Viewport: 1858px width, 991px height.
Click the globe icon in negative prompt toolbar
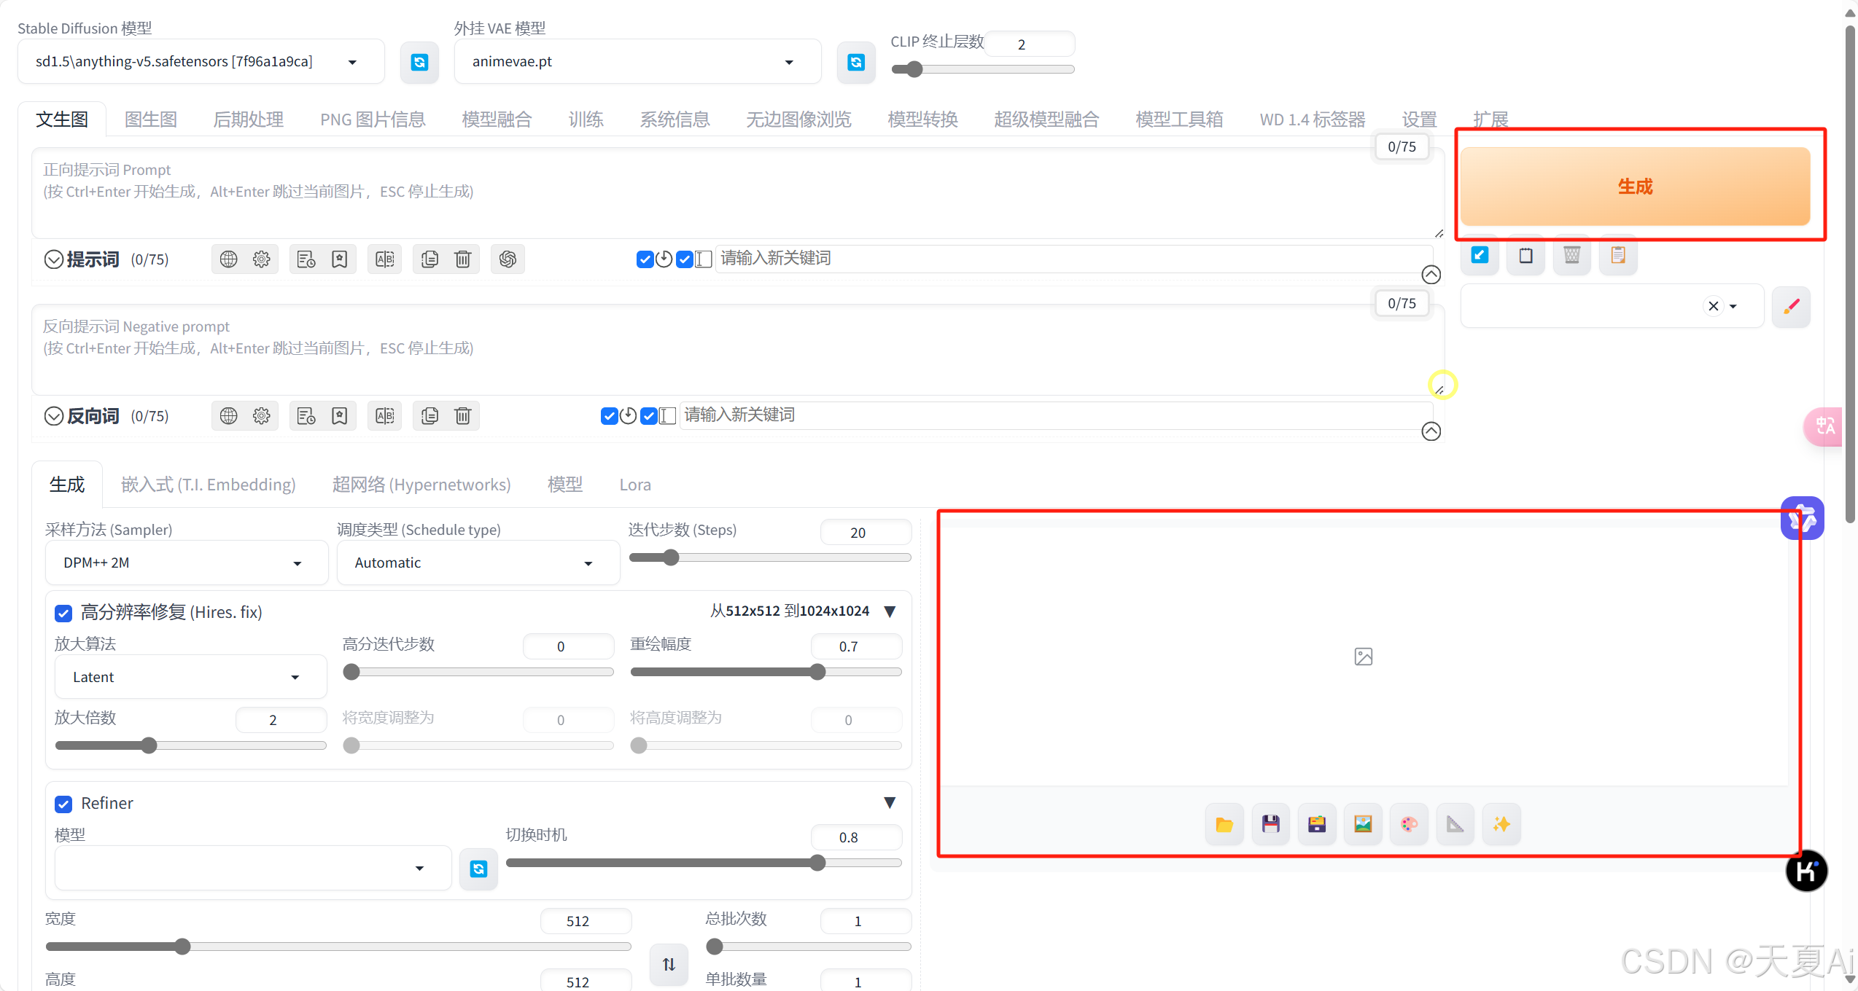tap(229, 416)
